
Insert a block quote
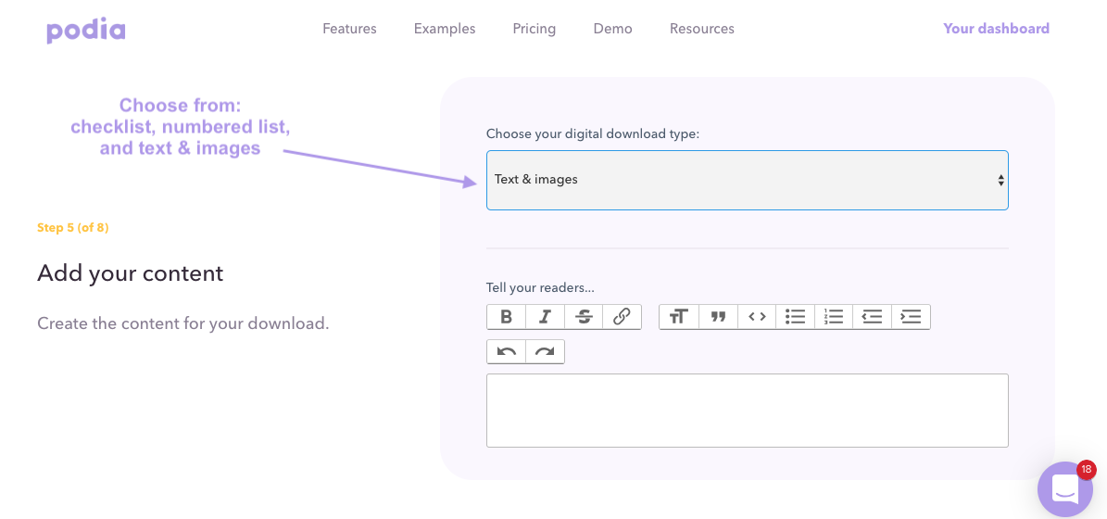pyautogui.click(x=718, y=317)
